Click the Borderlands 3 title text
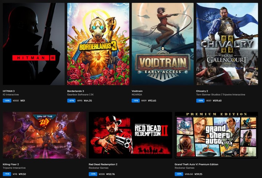The width and height of the screenshot is (262, 178). click(x=76, y=91)
